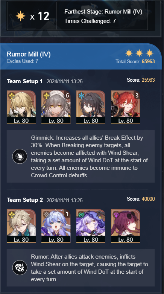Click the Ice element icon on black-haired character

point(81,96)
